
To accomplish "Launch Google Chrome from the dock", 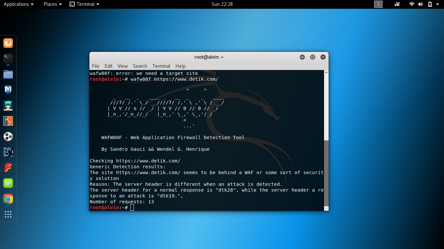I will [8, 199].
